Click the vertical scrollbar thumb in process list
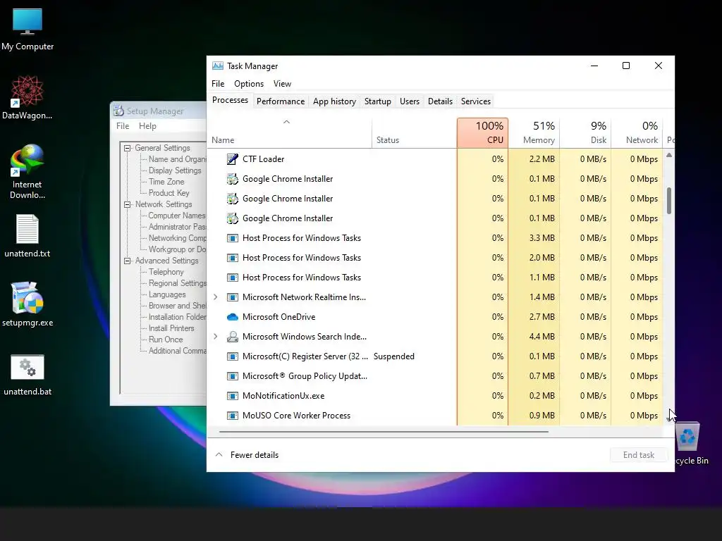This screenshot has width=722, height=541. pos(668,201)
